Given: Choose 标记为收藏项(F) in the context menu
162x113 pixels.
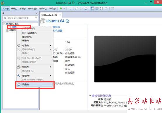Looking at the screenshot, I should 35,33.
